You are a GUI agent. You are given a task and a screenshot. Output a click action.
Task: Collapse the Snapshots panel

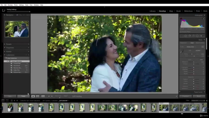(x=5, y=48)
